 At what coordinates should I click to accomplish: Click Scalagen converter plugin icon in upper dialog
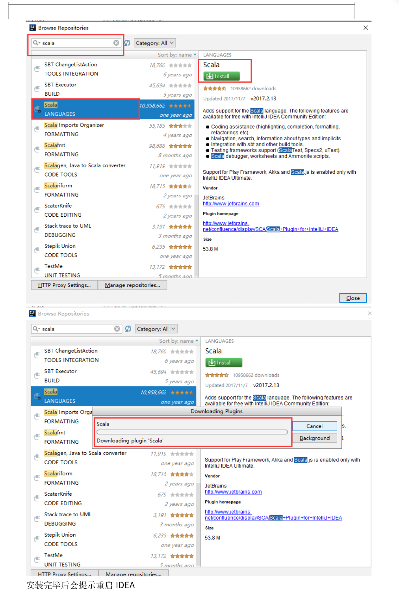[x=37, y=169]
